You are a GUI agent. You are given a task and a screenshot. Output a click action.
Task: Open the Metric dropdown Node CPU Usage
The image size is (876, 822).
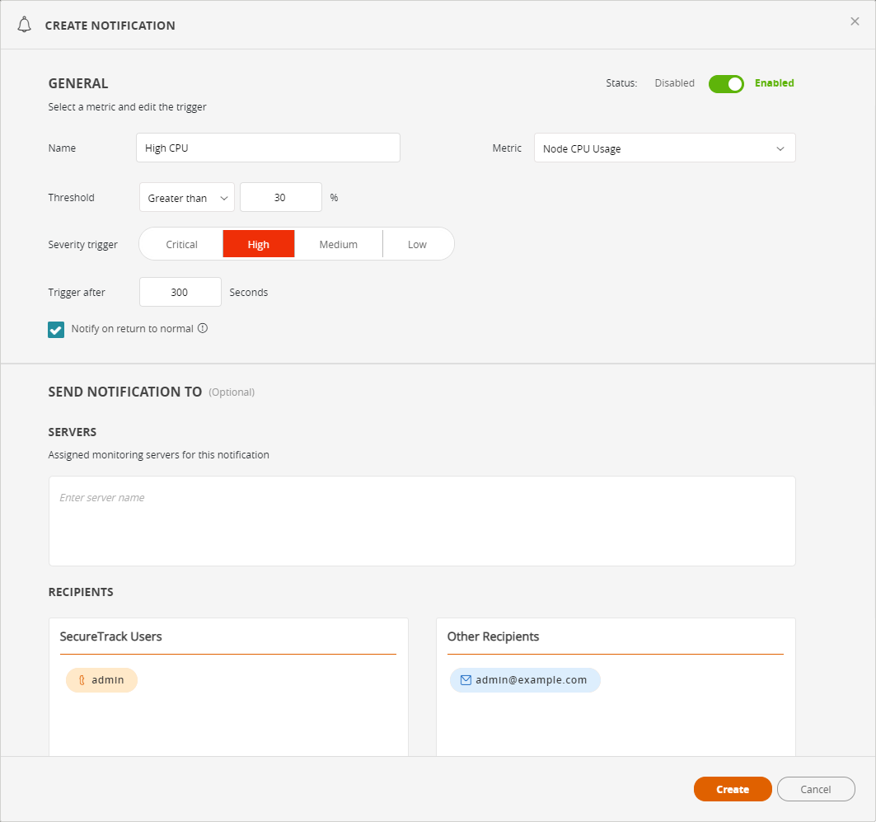click(664, 148)
